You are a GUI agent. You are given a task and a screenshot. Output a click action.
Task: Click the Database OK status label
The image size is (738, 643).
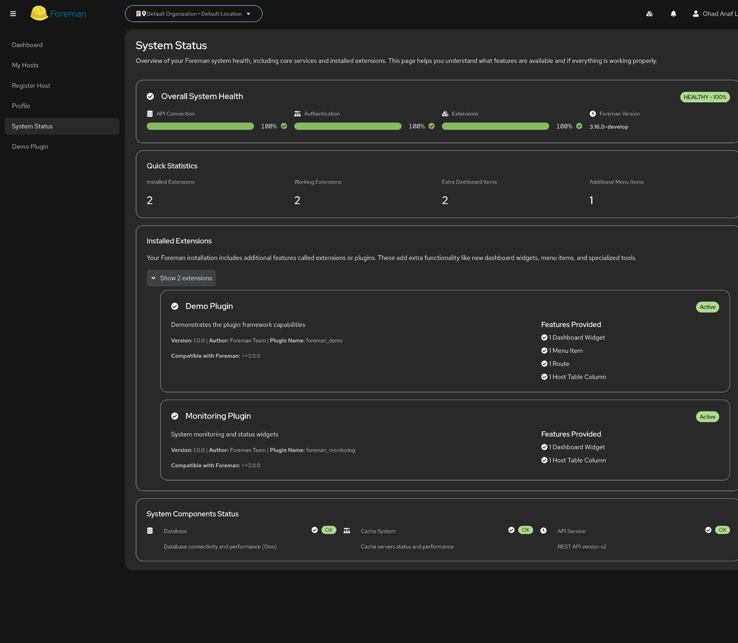[328, 530]
